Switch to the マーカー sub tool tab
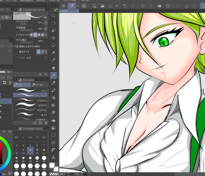Screen dimensions: 205x176 click(39, 85)
